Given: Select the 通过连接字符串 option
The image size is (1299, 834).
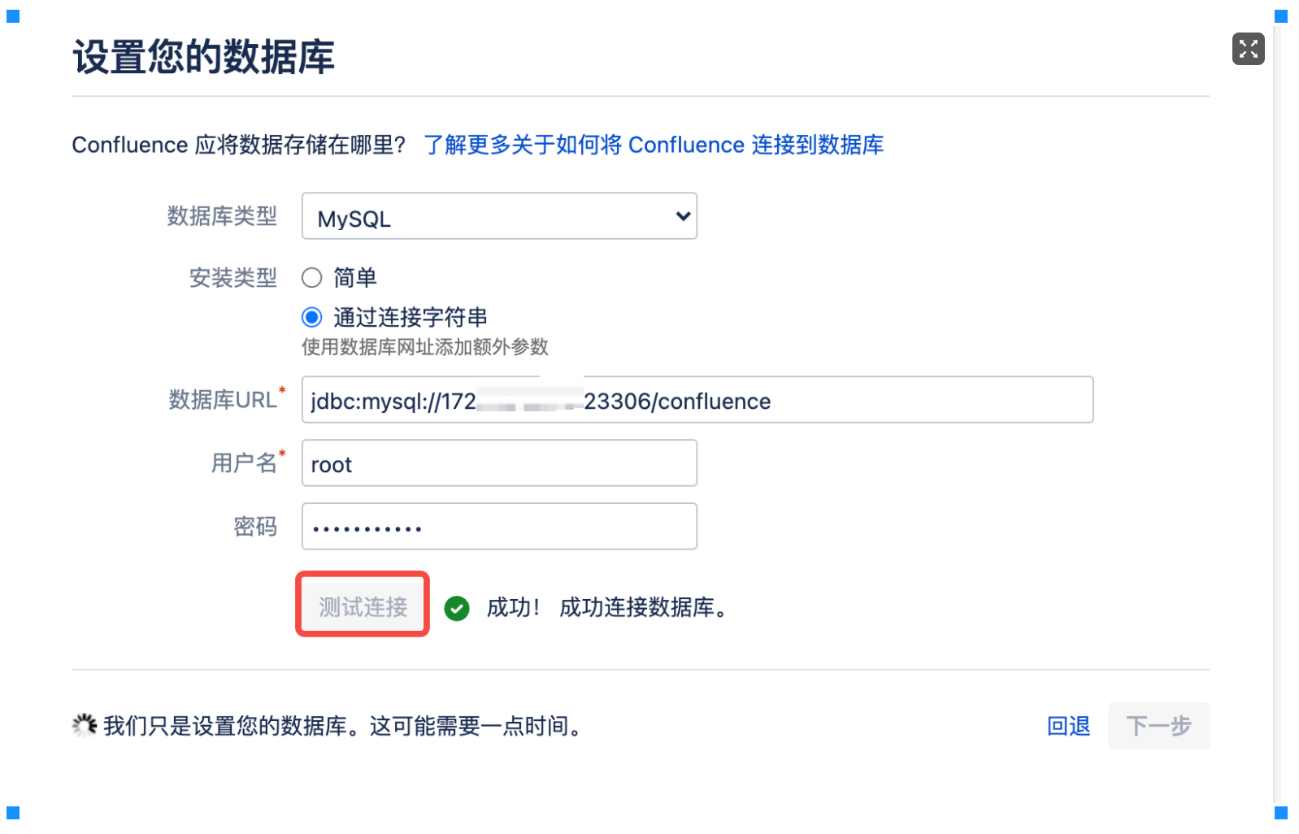Looking at the screenshot, I should point(311,317).
